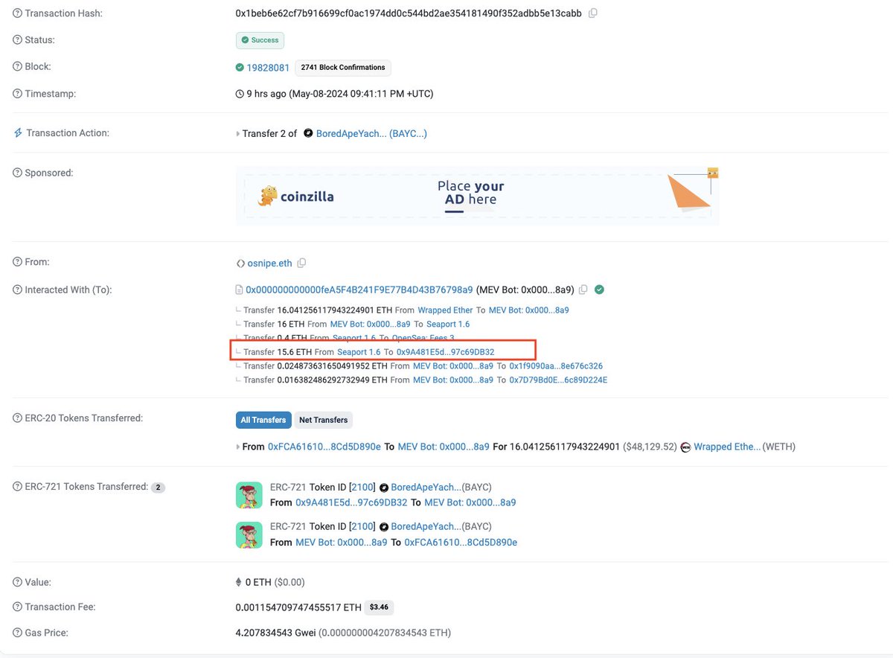This screenshot has width=893, height=658.
Task: Click the coinzilla Place your AD banner
Action: [x=477, y=197]
